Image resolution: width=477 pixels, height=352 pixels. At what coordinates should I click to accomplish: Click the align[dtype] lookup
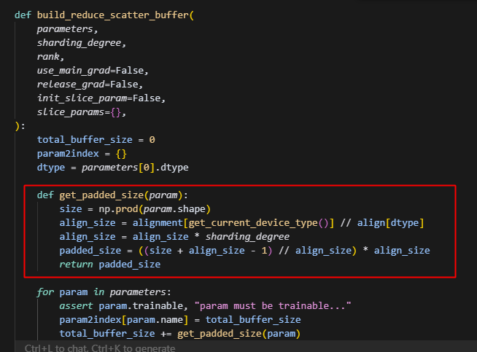394,223
